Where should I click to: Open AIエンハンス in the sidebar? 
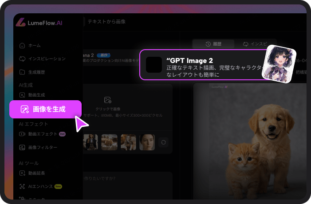coord(40,186)
